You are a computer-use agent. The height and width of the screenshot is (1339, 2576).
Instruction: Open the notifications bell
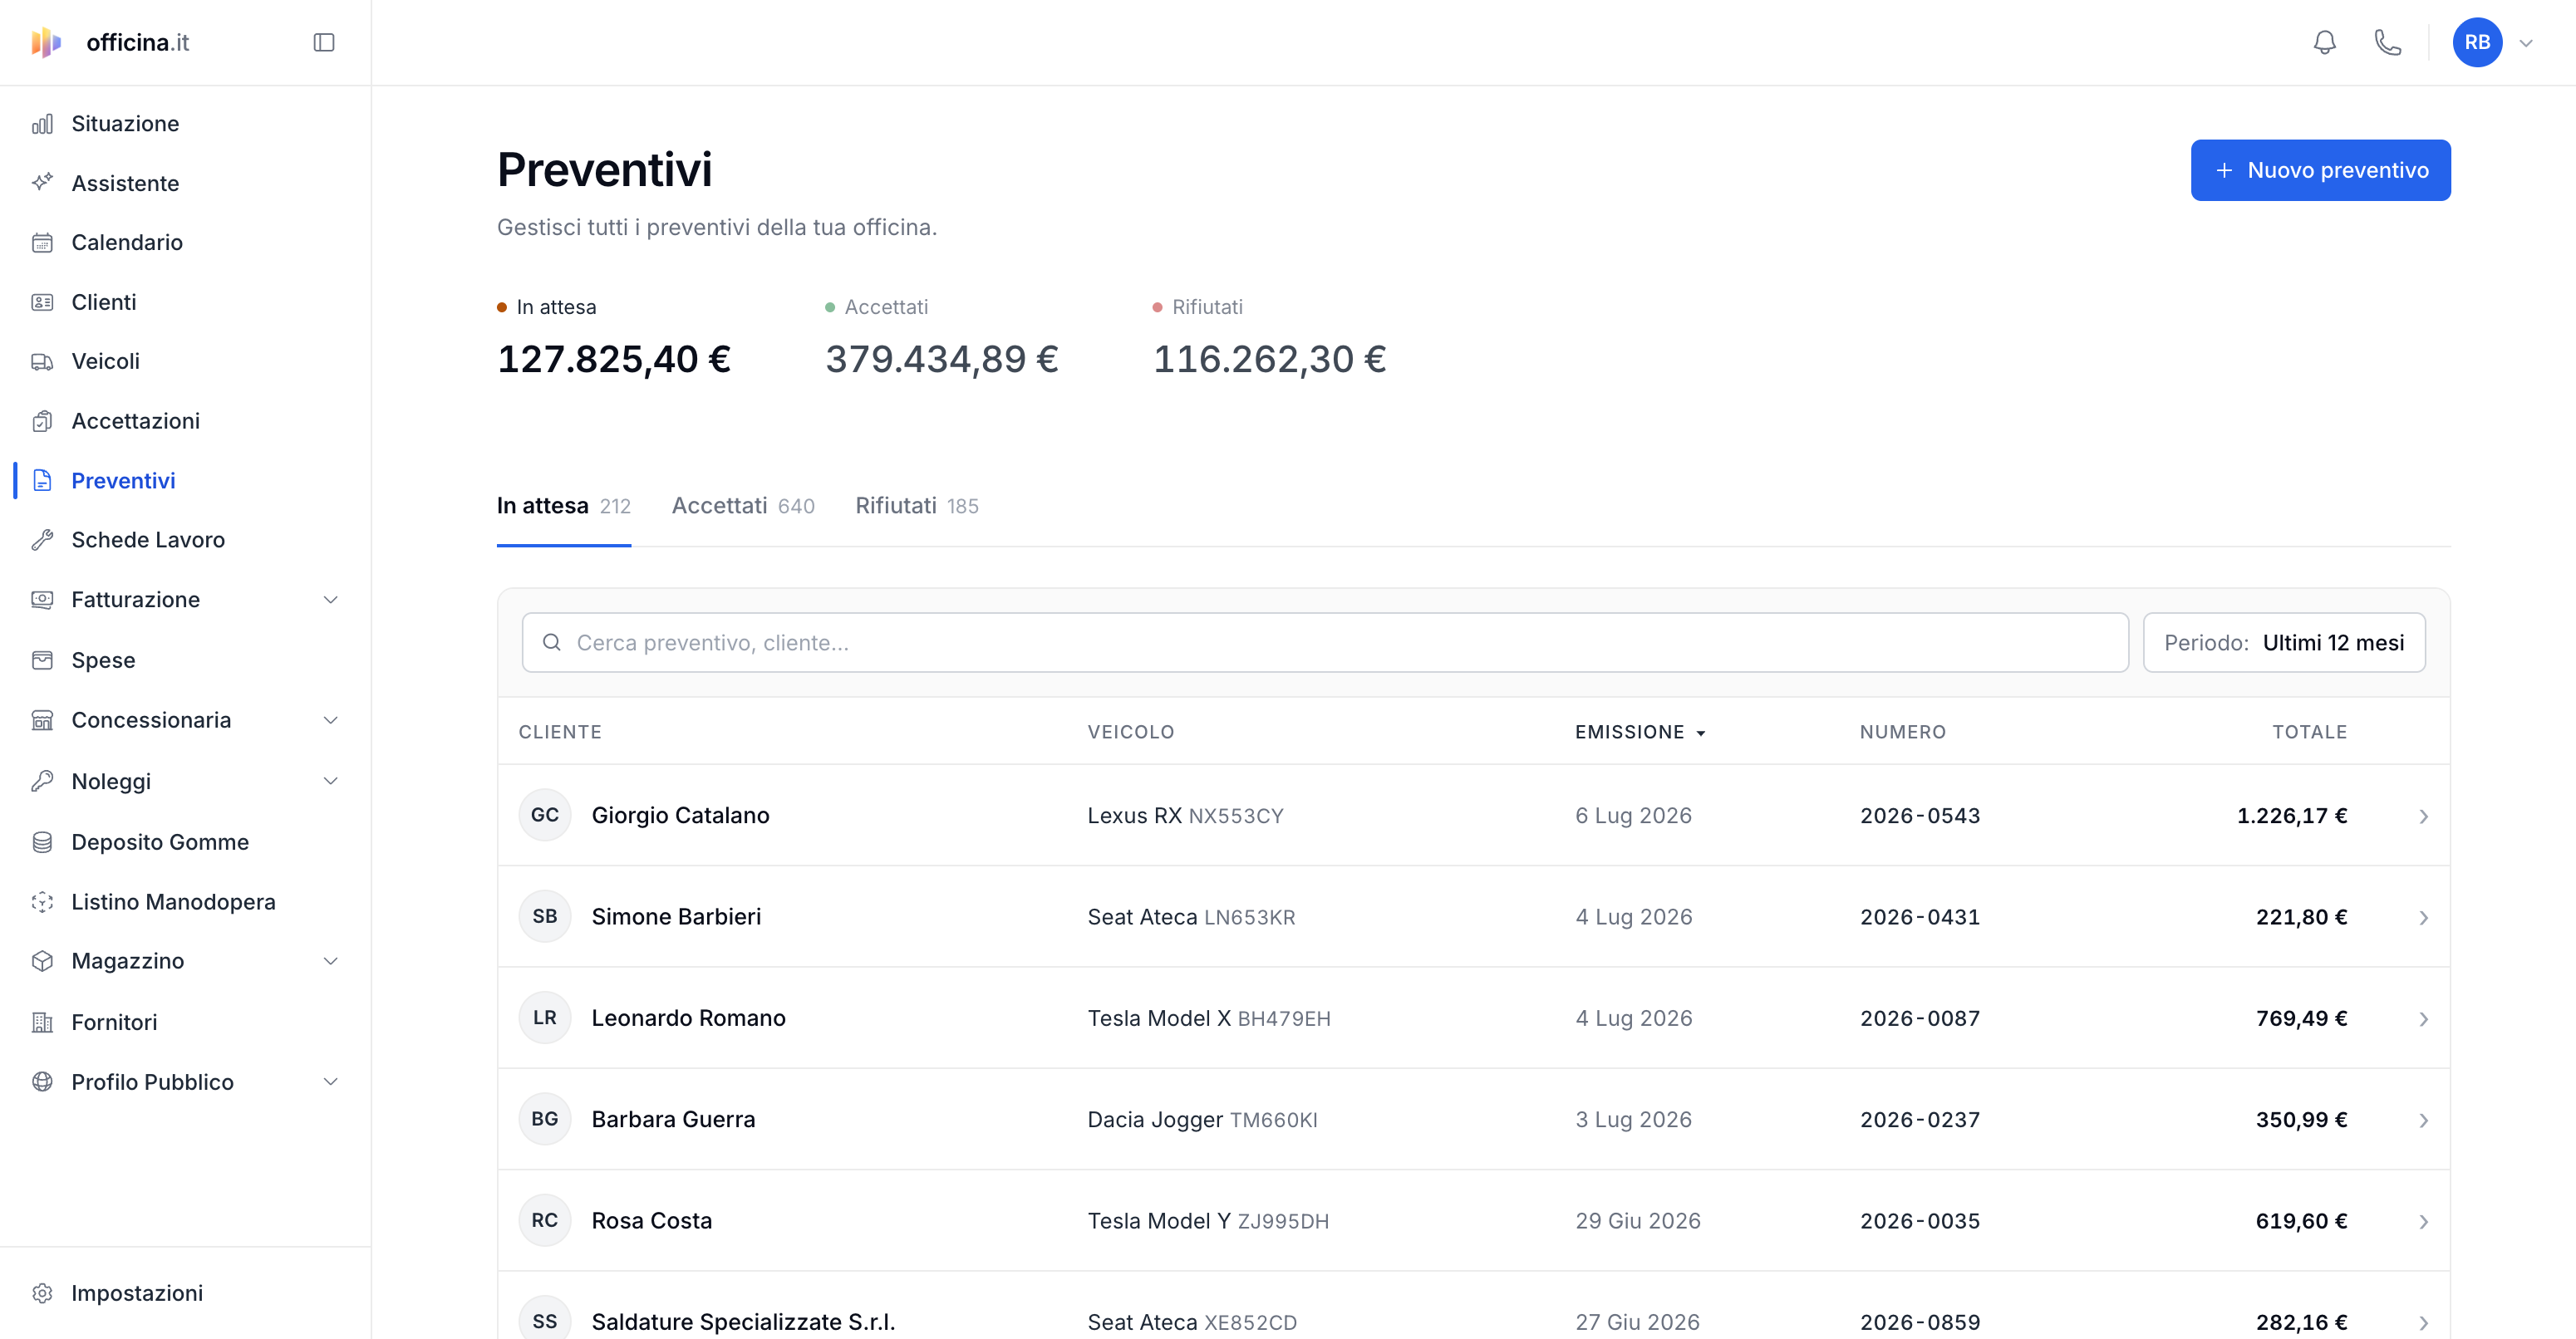click(2324, 42)
